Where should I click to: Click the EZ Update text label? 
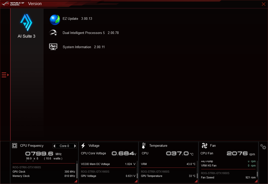click(x=70, y=19)
